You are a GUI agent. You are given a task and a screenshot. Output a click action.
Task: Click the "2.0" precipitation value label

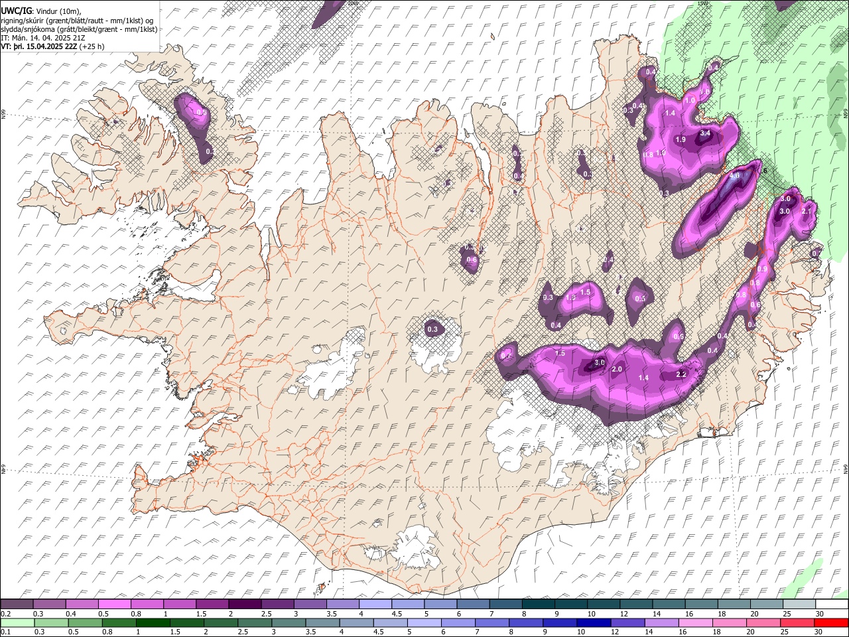[x=617, y=369]
